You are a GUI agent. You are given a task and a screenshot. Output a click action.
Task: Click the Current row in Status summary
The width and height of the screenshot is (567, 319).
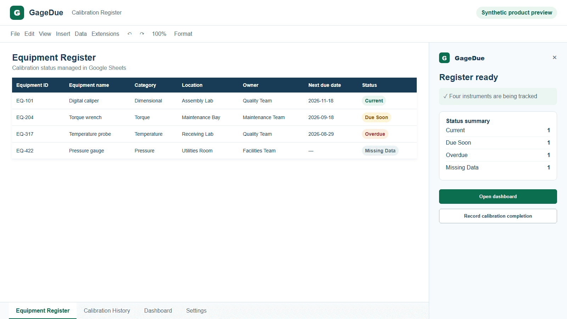pyautogui.click(x=498, y=130)
